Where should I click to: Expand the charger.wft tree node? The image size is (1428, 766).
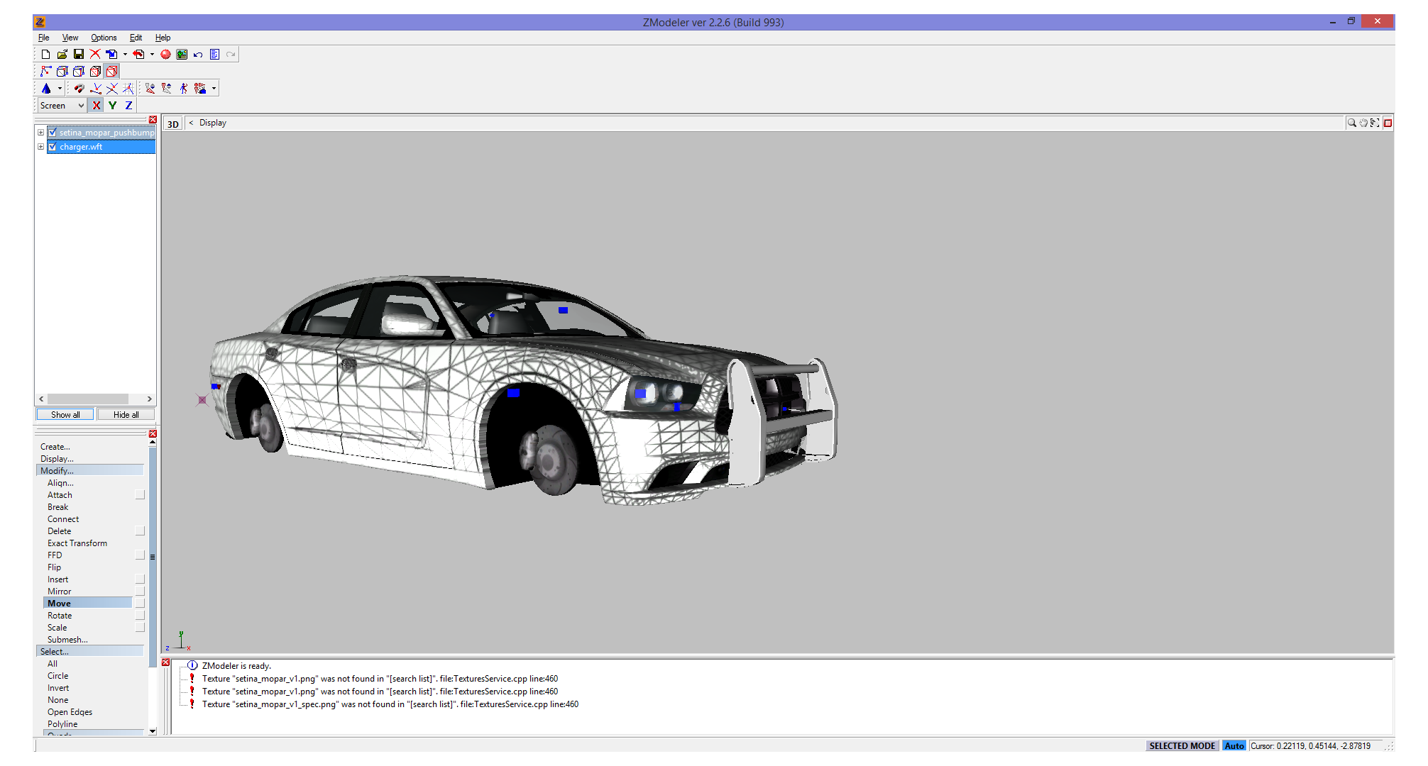pyautogui.click(x=41, y=147)
